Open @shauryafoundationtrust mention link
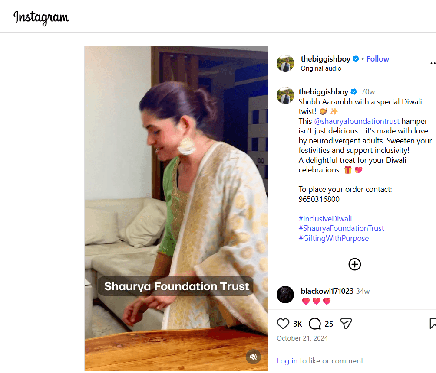The image size is (436, 373). 357,121
